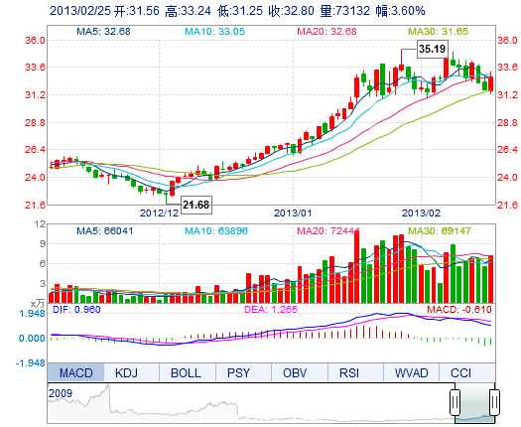Click the left range slider handle
The height and width of the screenshot is (427, 521).
tap(455, 402)
